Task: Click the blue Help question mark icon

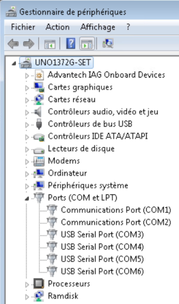Action: [70, 44]
